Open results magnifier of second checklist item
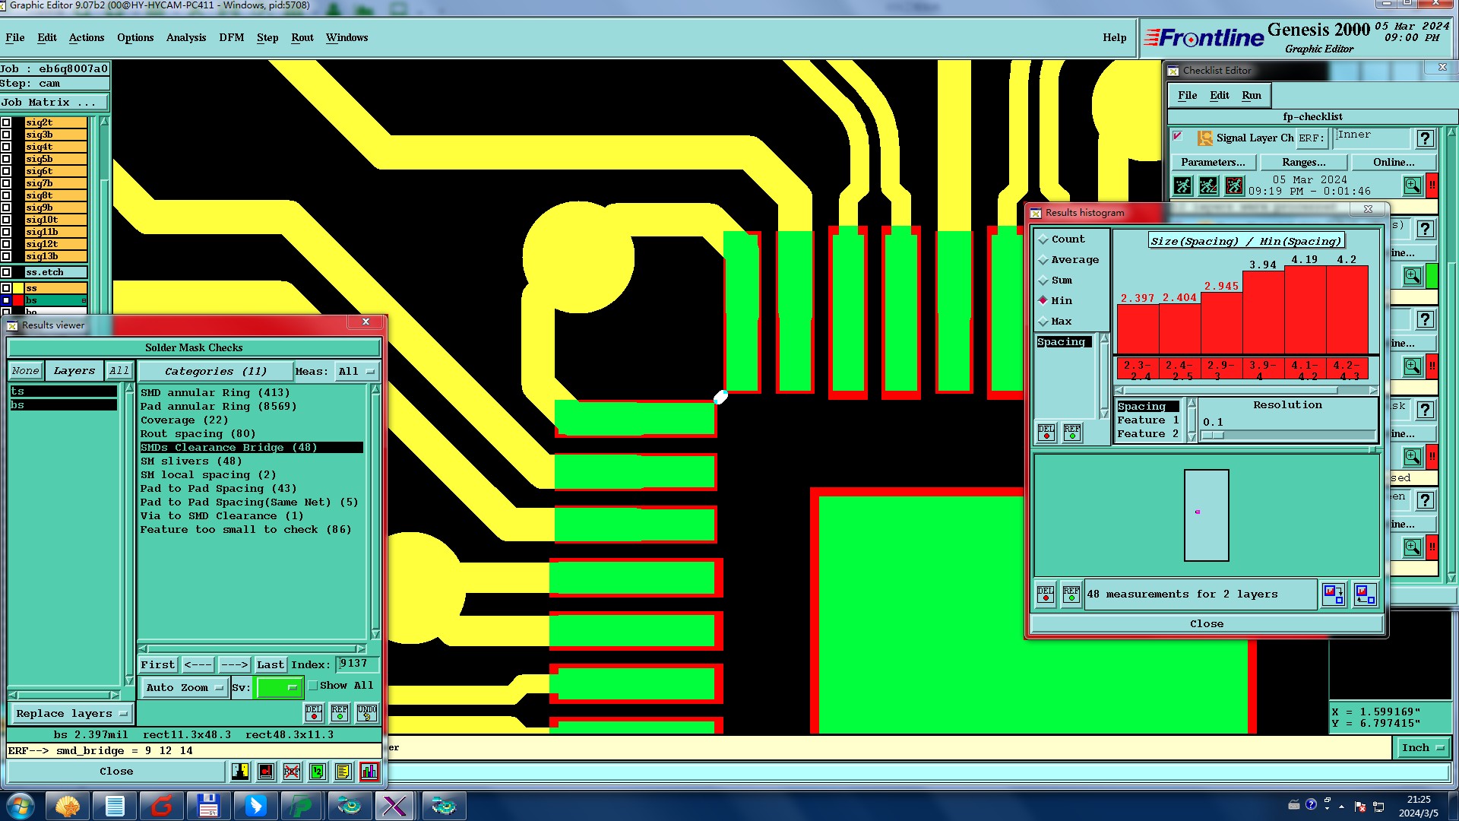This screenshot has width=1459, height=821. pyautogui.click(x=1413, y=275)
